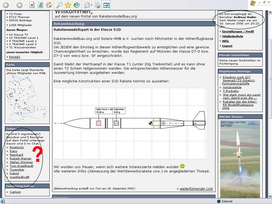
Task: Open online user hybrid's profile
Action: tap(14, 173)
